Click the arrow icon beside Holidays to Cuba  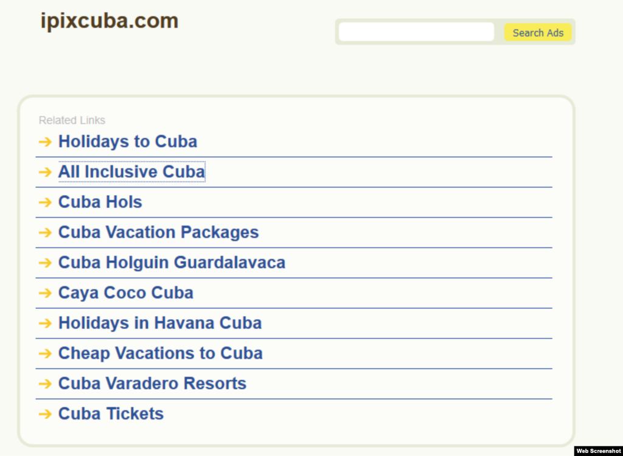(45, 142)
